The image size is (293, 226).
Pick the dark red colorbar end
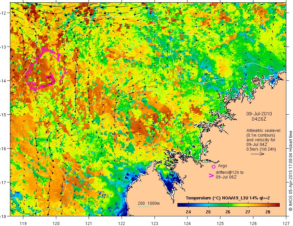coord(278,205)
